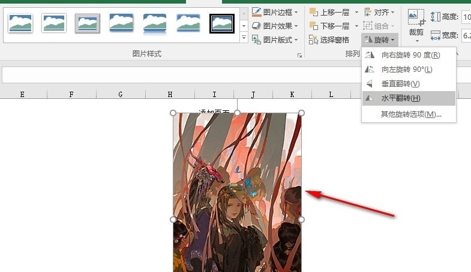Click the 高度 height input field
471x272 pixels.
point(466,17)
